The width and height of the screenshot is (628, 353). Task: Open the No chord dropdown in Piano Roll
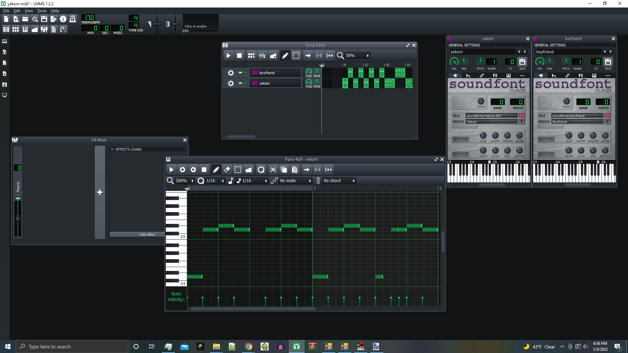point(337,180)
